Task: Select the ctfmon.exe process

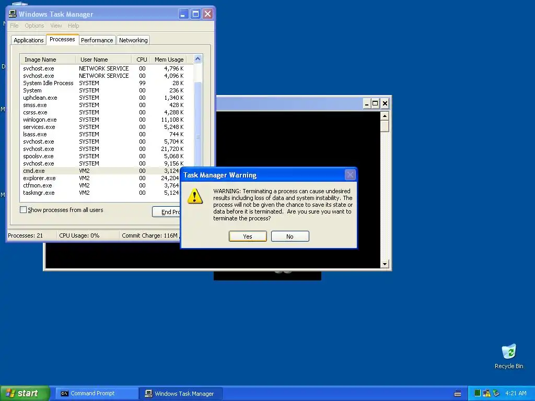Action: [x=101, y=185]
